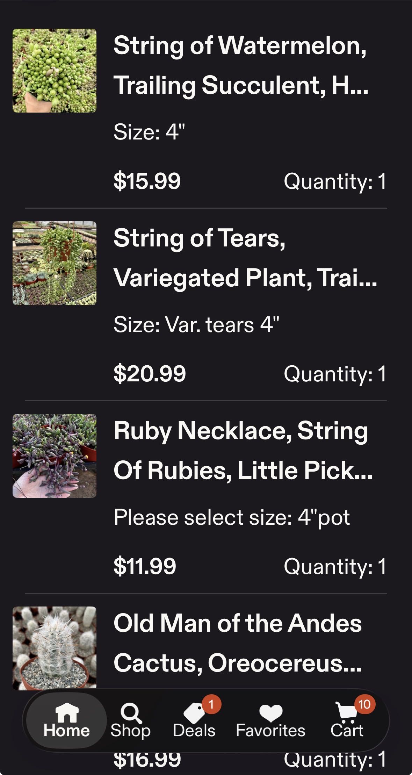Viewport: 412px width, 775px height.
Task: View Old Man of the Andes thumbnail
Action: 55,648
